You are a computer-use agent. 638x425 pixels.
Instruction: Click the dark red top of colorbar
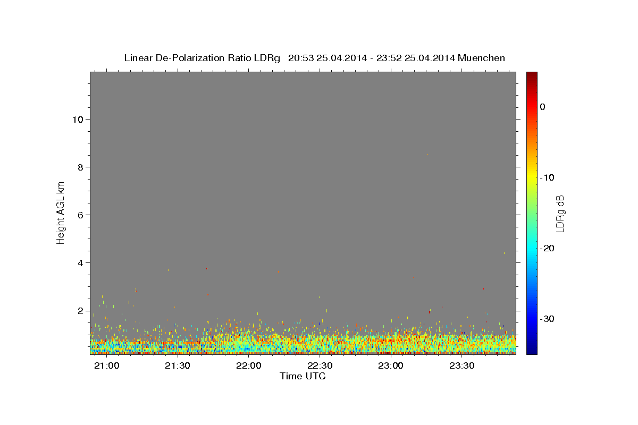click(x=532, y=75)
